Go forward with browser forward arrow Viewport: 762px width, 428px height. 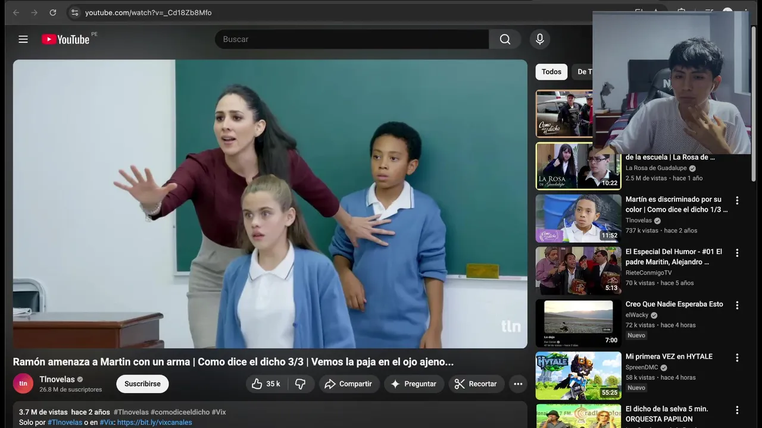35,12
